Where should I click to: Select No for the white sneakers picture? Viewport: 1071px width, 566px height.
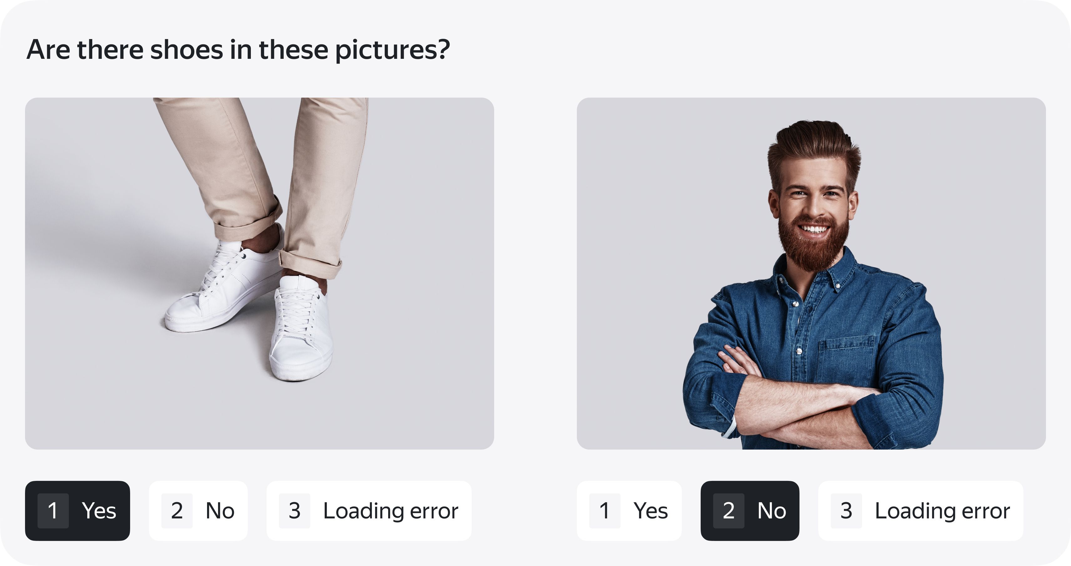[198, 511]
